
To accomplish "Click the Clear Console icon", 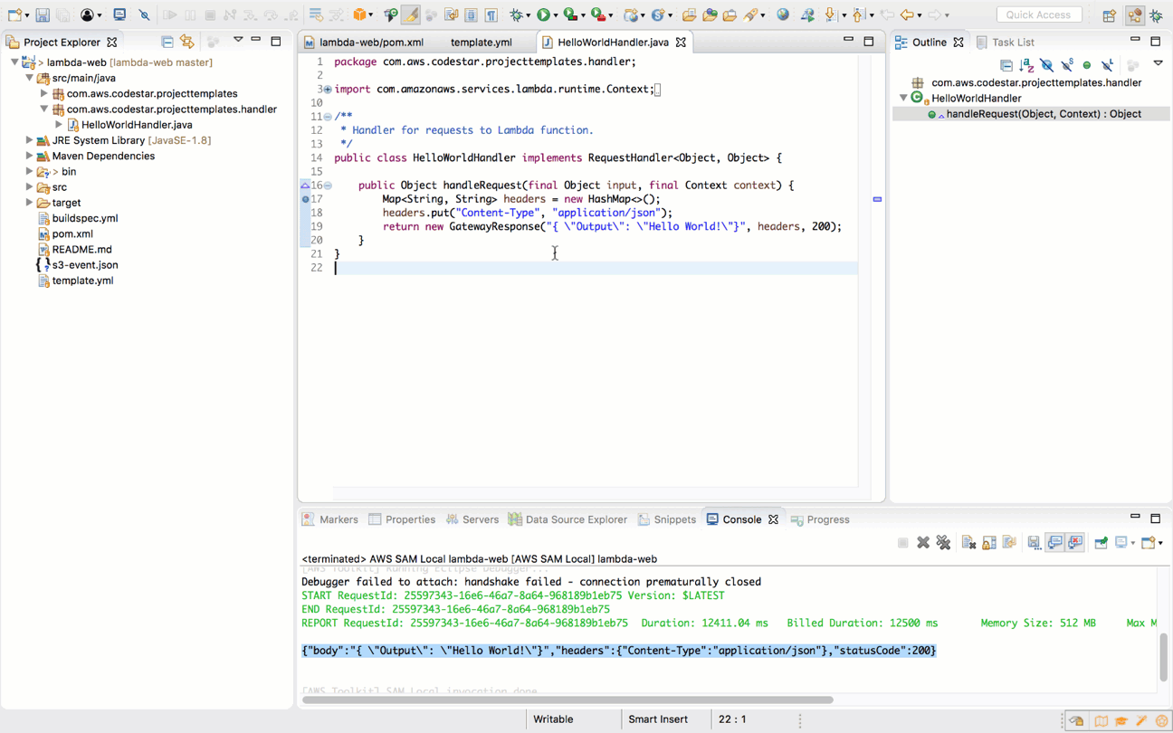I will click(x=968, y=543).
